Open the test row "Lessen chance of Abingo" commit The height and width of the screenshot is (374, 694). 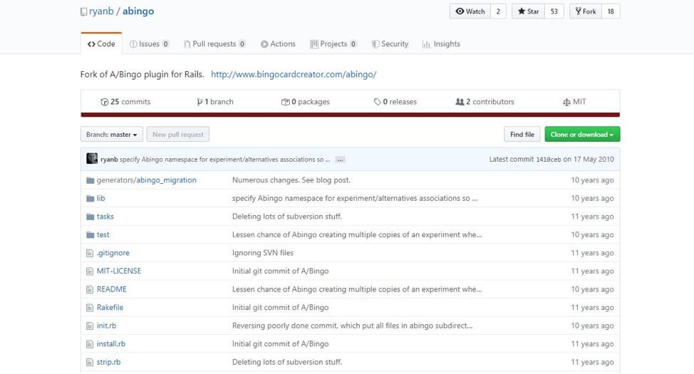pyautogui.click(x=357, y=234)
